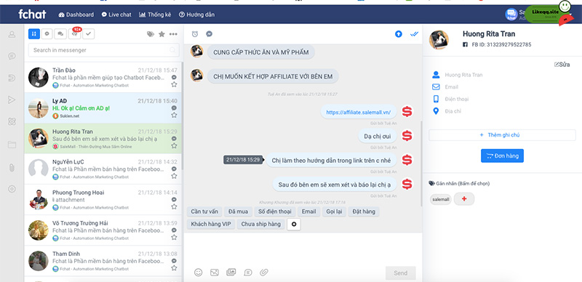
Task: Toggle the blue sort order filter button
Action: (33, 33)
